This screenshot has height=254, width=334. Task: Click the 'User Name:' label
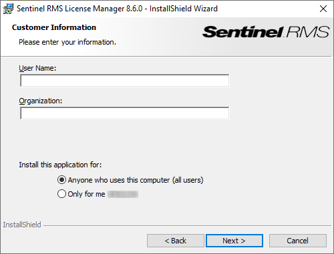point(37,68)
